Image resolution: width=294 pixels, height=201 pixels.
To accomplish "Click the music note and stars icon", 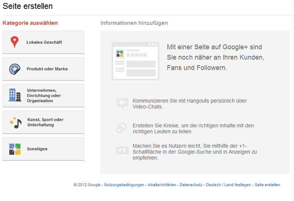I will click(16, 123).
